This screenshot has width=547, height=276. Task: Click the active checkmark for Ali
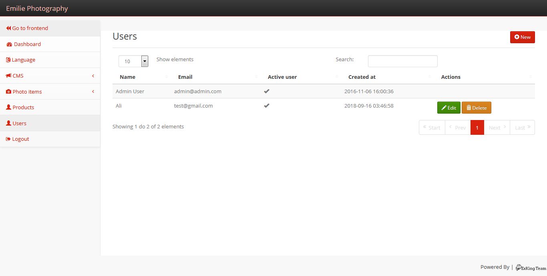point(267,106)
